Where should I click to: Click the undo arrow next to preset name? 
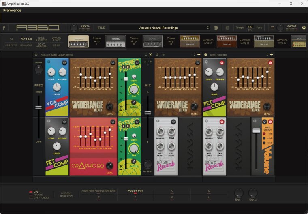(x=216, y=28)
